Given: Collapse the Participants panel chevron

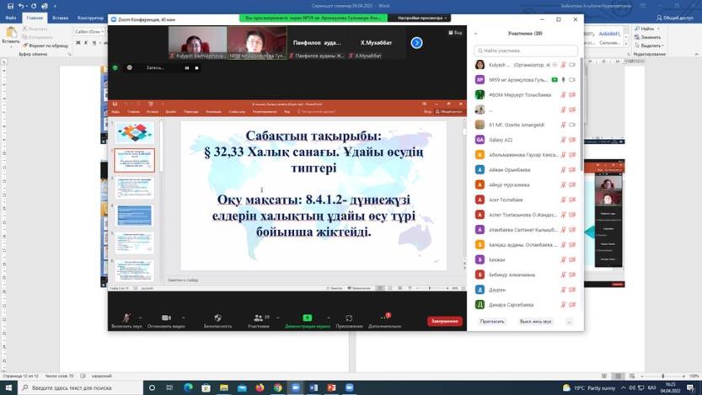Looking at the screenshot, I should tap(476, 34).
